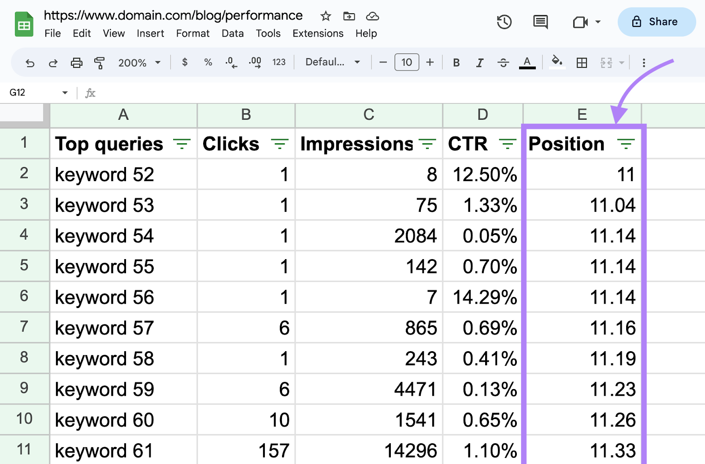Open the File menu
Image resolution: width=705 pixels, height=464 pixels.
[x=52, y=33]
